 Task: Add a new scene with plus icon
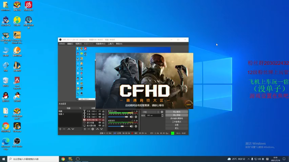point(60,129)
